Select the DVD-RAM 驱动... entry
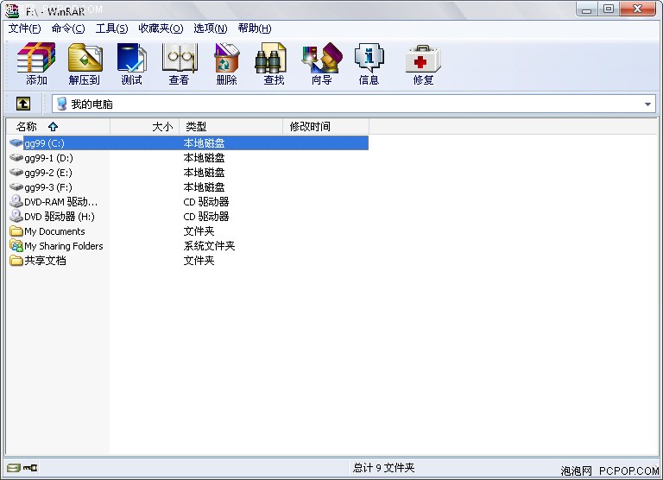Viewport: 663px width, 480px height. pos(61,202)
